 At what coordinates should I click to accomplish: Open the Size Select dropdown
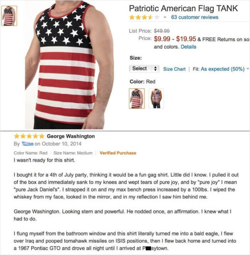pyautogui.click(x=144, y=69)
